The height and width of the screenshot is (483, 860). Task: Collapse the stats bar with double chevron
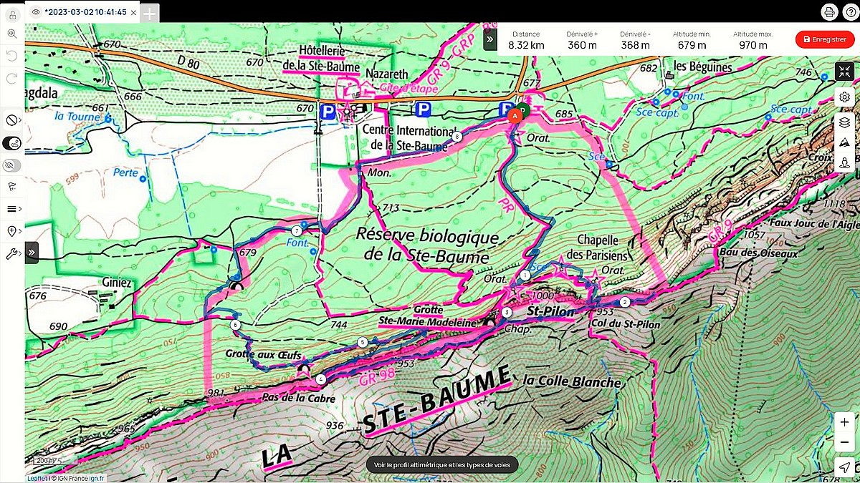pyautogui.click(x=490, y=39)
